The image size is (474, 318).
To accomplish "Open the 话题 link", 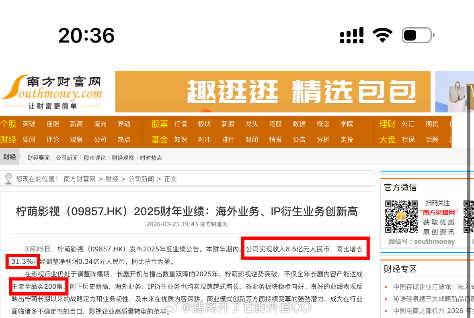I will [432, 139].
